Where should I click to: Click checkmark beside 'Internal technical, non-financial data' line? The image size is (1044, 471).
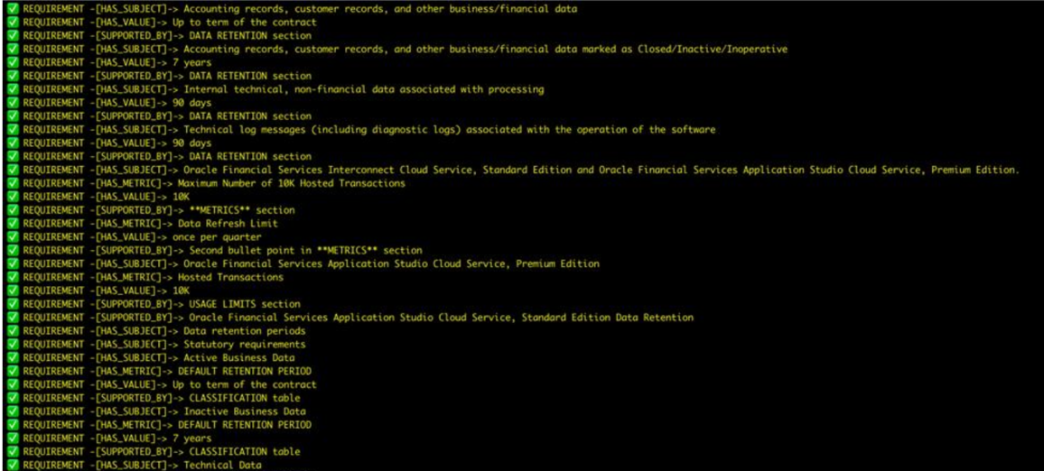click(x=13, y=89)
